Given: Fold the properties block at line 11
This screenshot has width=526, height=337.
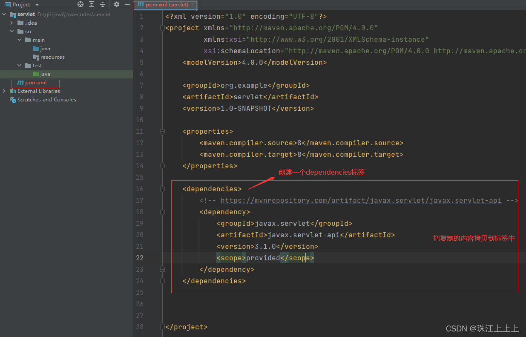Looking at the screenshot, I should (x=162, y=132).
